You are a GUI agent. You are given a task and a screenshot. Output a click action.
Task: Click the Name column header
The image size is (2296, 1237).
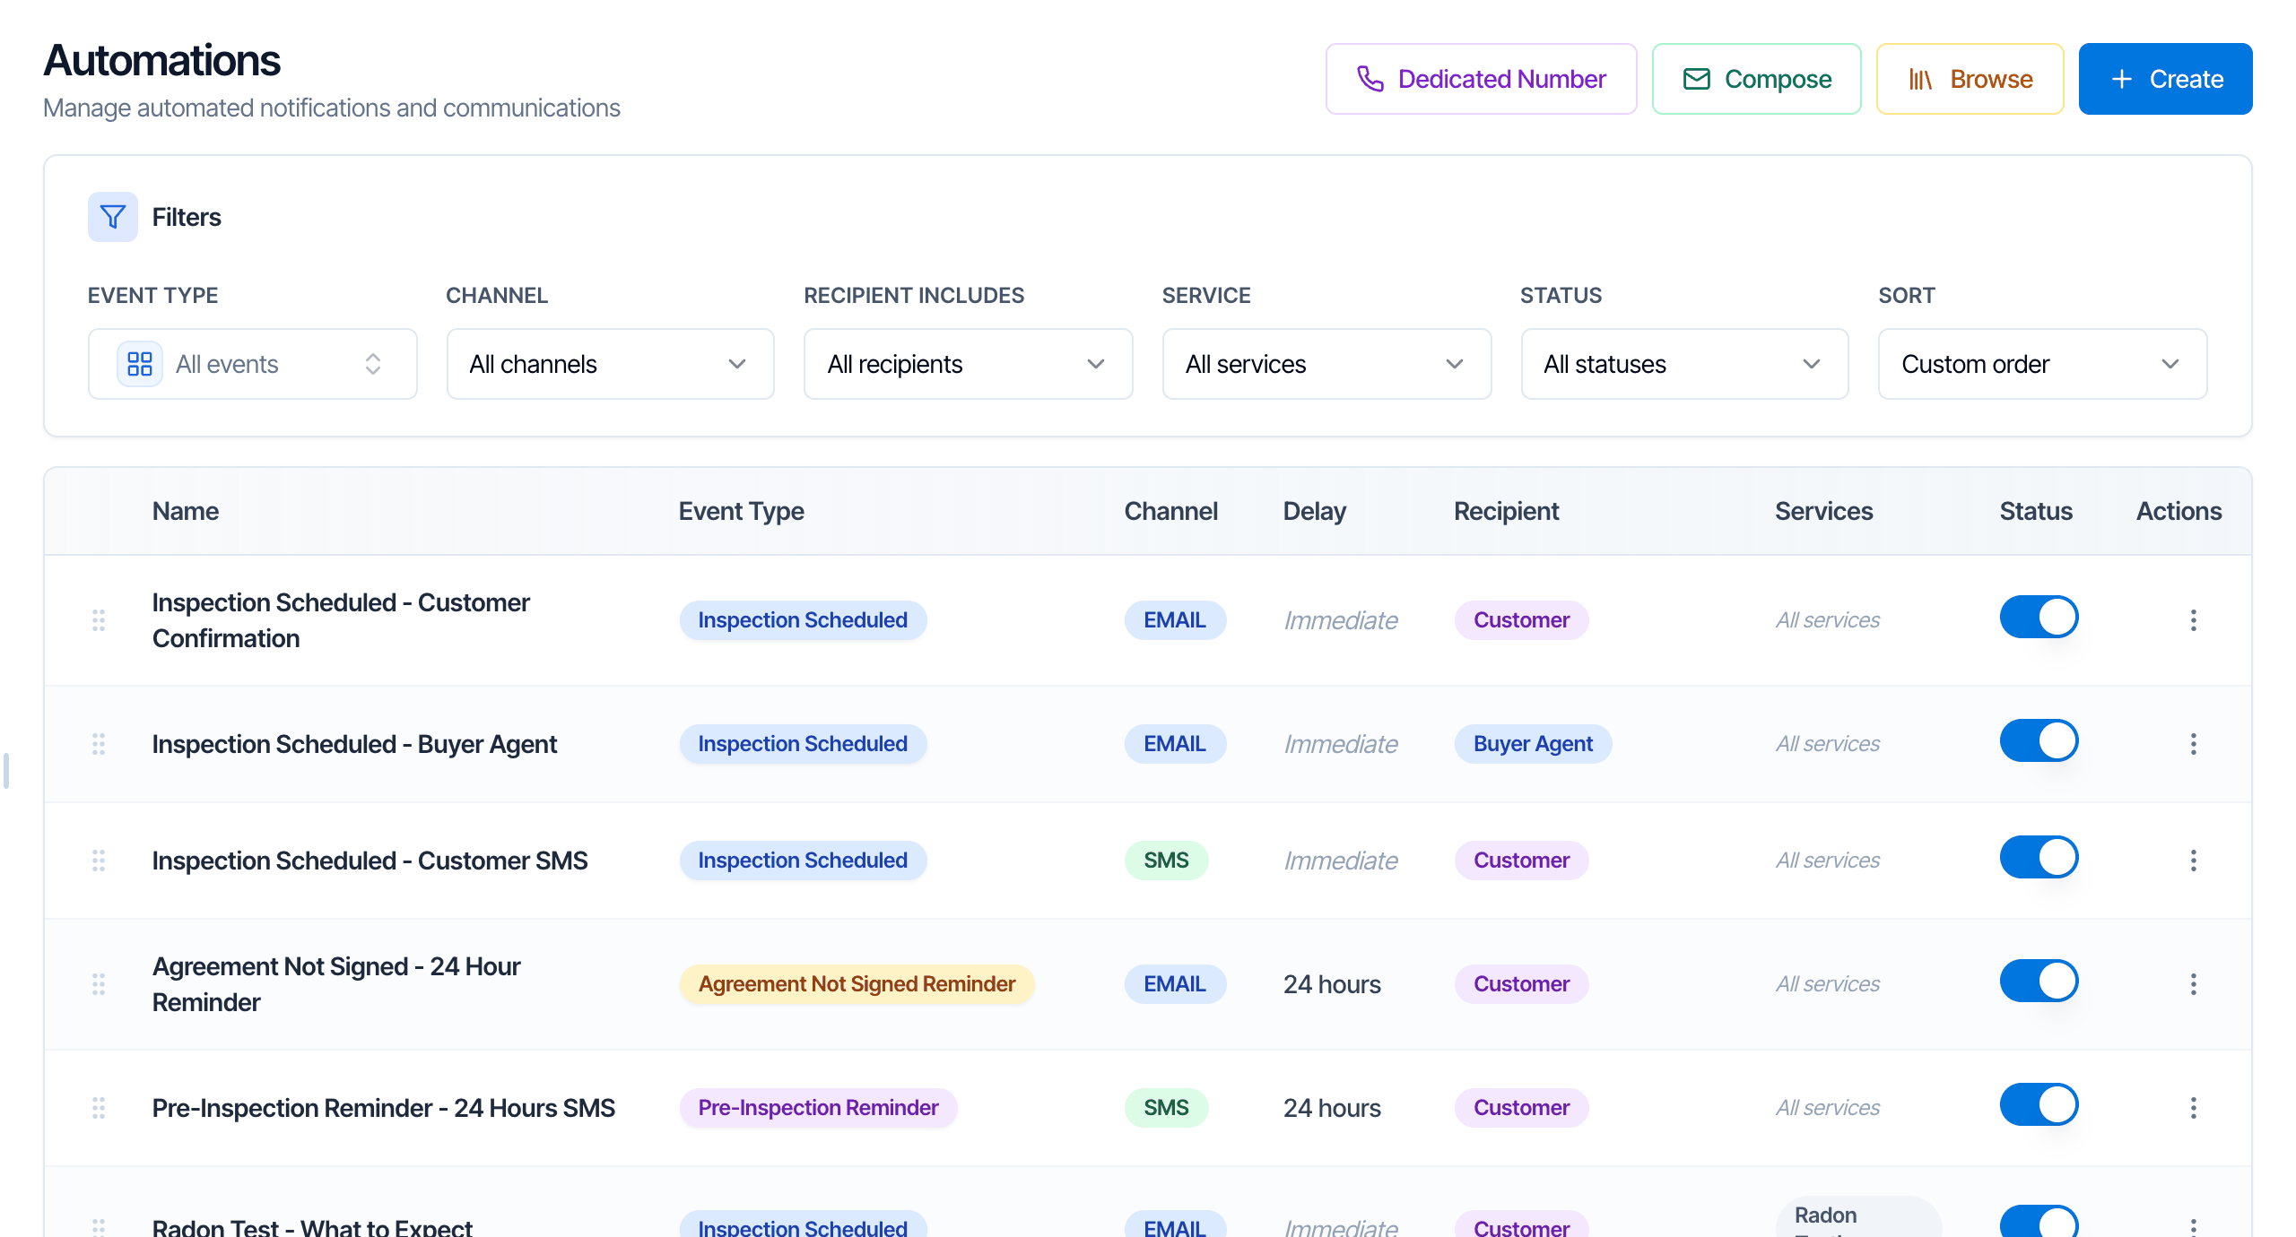(x=186, y=511)
